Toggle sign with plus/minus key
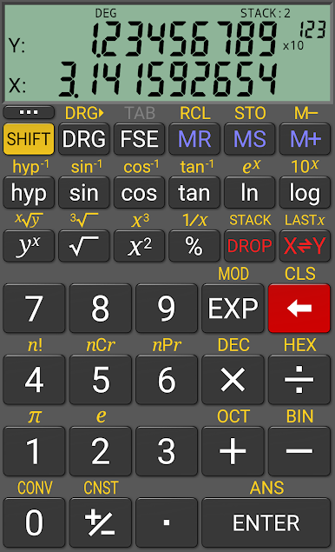335x552 pixels. [x=100, y=522]
